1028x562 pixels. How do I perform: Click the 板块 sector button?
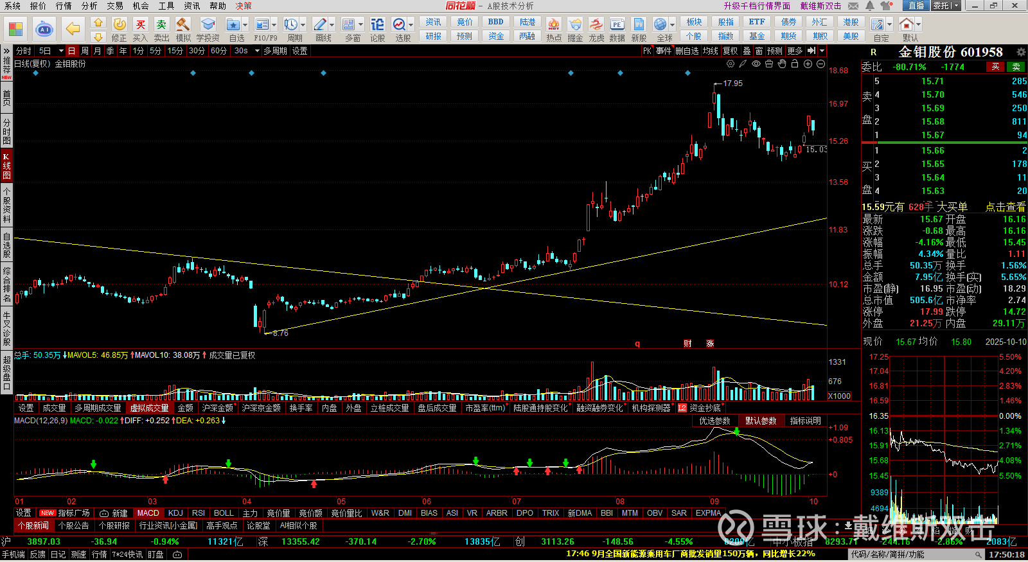tap(694, 22)
